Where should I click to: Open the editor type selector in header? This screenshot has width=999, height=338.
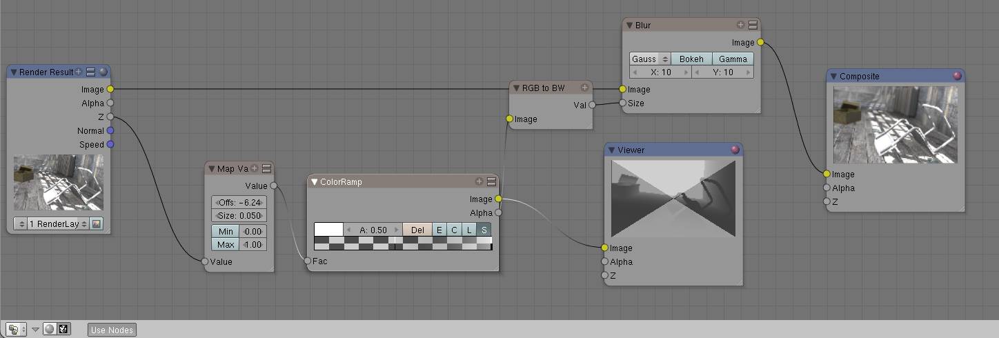(16, 330)
